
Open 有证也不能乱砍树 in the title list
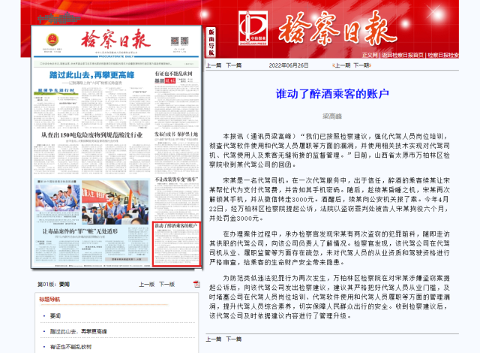click(x=70, y=347)
